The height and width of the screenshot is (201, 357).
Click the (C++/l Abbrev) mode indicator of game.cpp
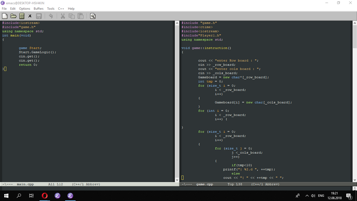[265, 184]
